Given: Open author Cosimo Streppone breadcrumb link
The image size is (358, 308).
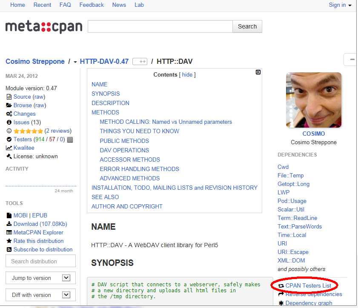Looking at the screenshot, I should [x=35, y=61].
